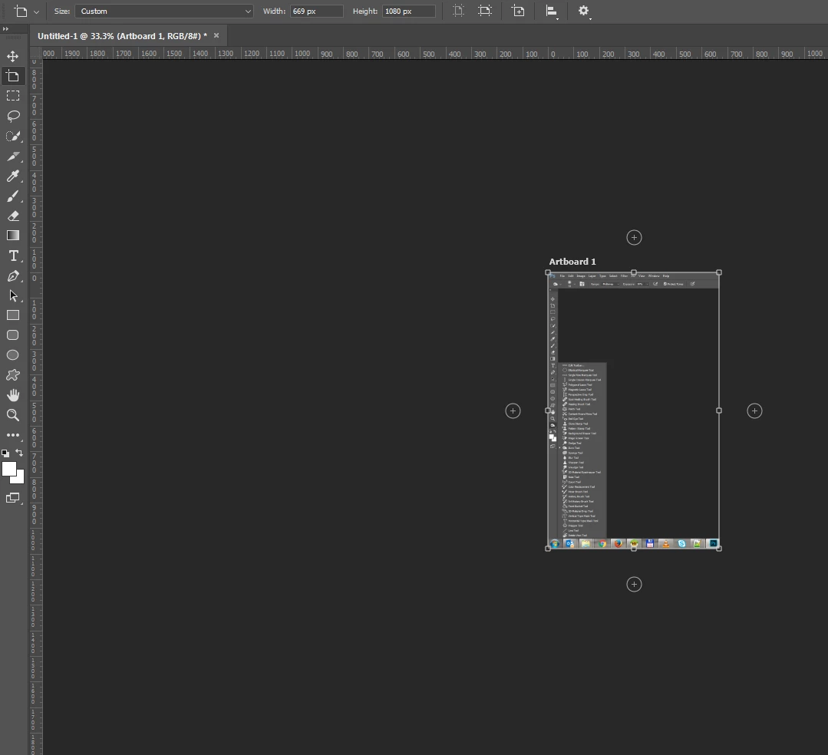The height and width of the screenshot is (755, 828).
Task: Open the Size dropdown set to Custom
Action: [164, 11]
